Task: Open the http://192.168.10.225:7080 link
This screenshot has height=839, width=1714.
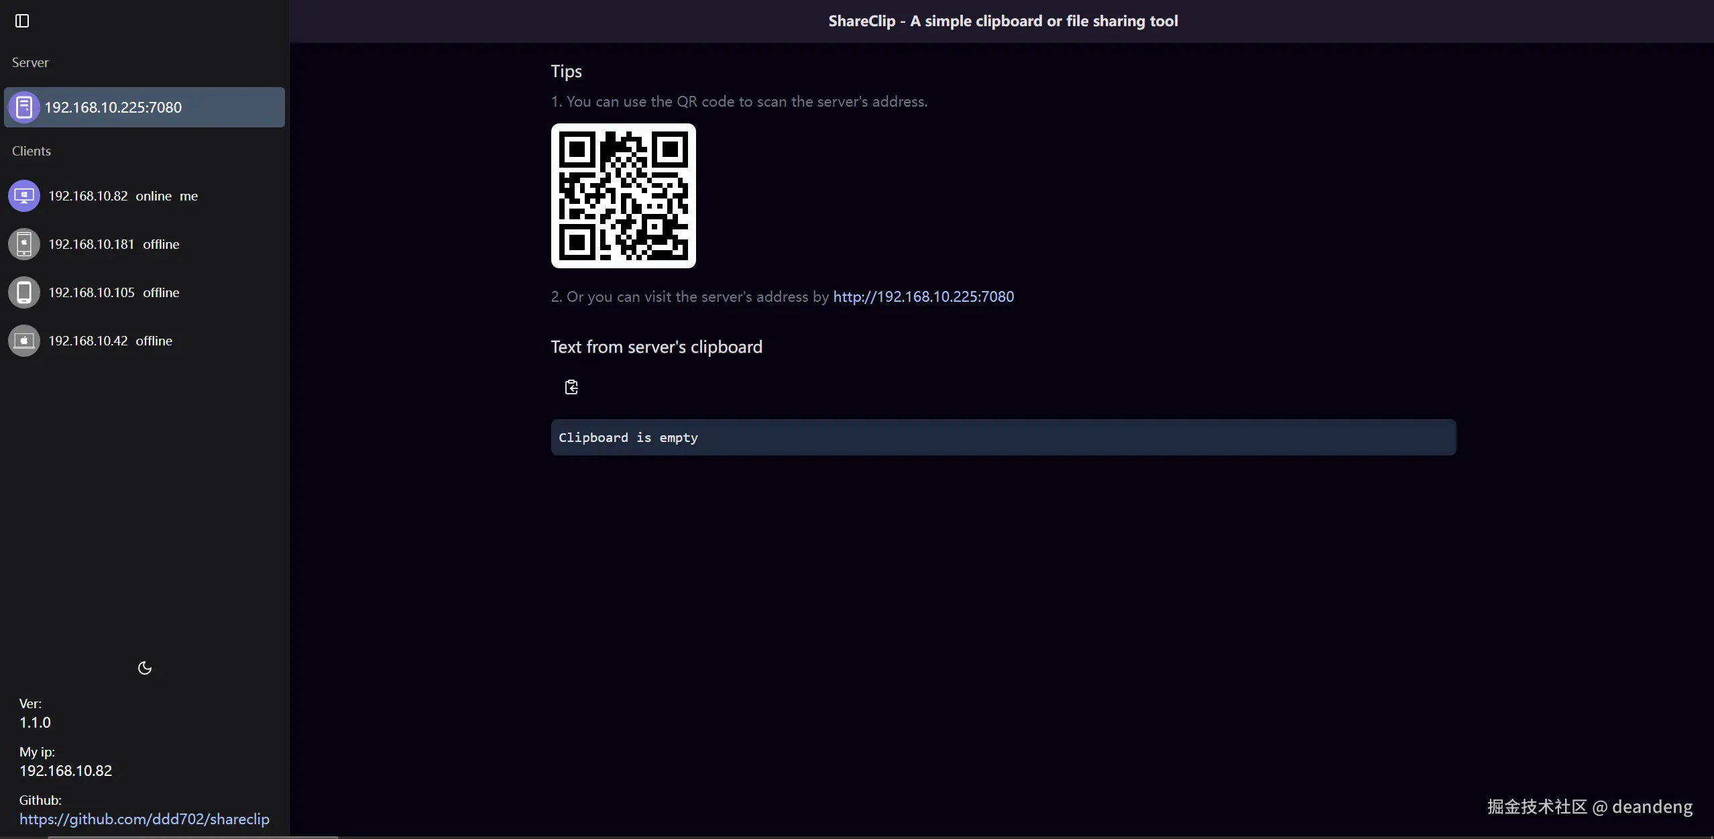Action: [923, 296]
